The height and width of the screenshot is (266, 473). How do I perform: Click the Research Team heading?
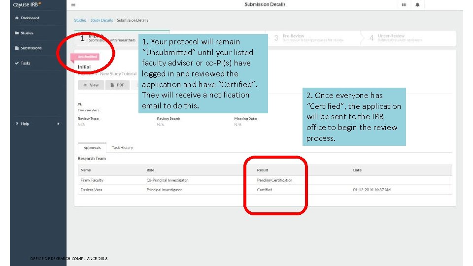click(92, 158)
